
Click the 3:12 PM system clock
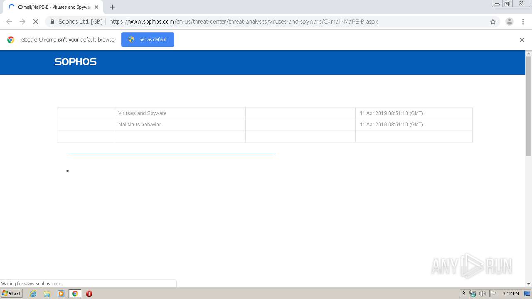click(x=510, y=294)
